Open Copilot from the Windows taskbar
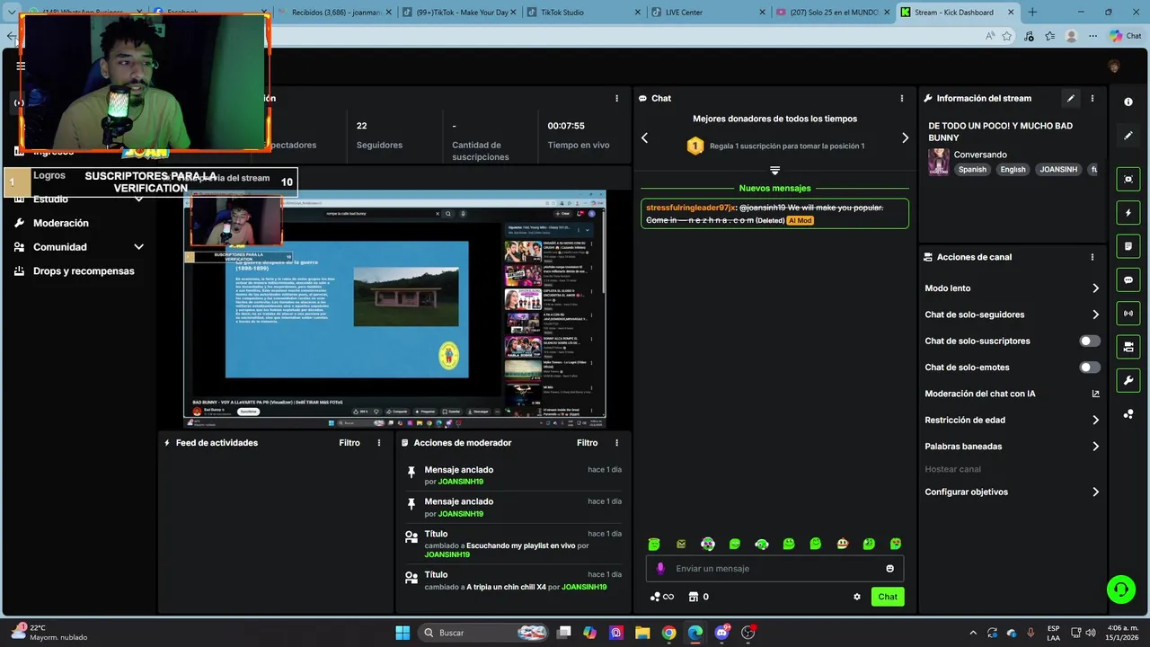The image size is (1150, 647). click(x=589, y=633)
